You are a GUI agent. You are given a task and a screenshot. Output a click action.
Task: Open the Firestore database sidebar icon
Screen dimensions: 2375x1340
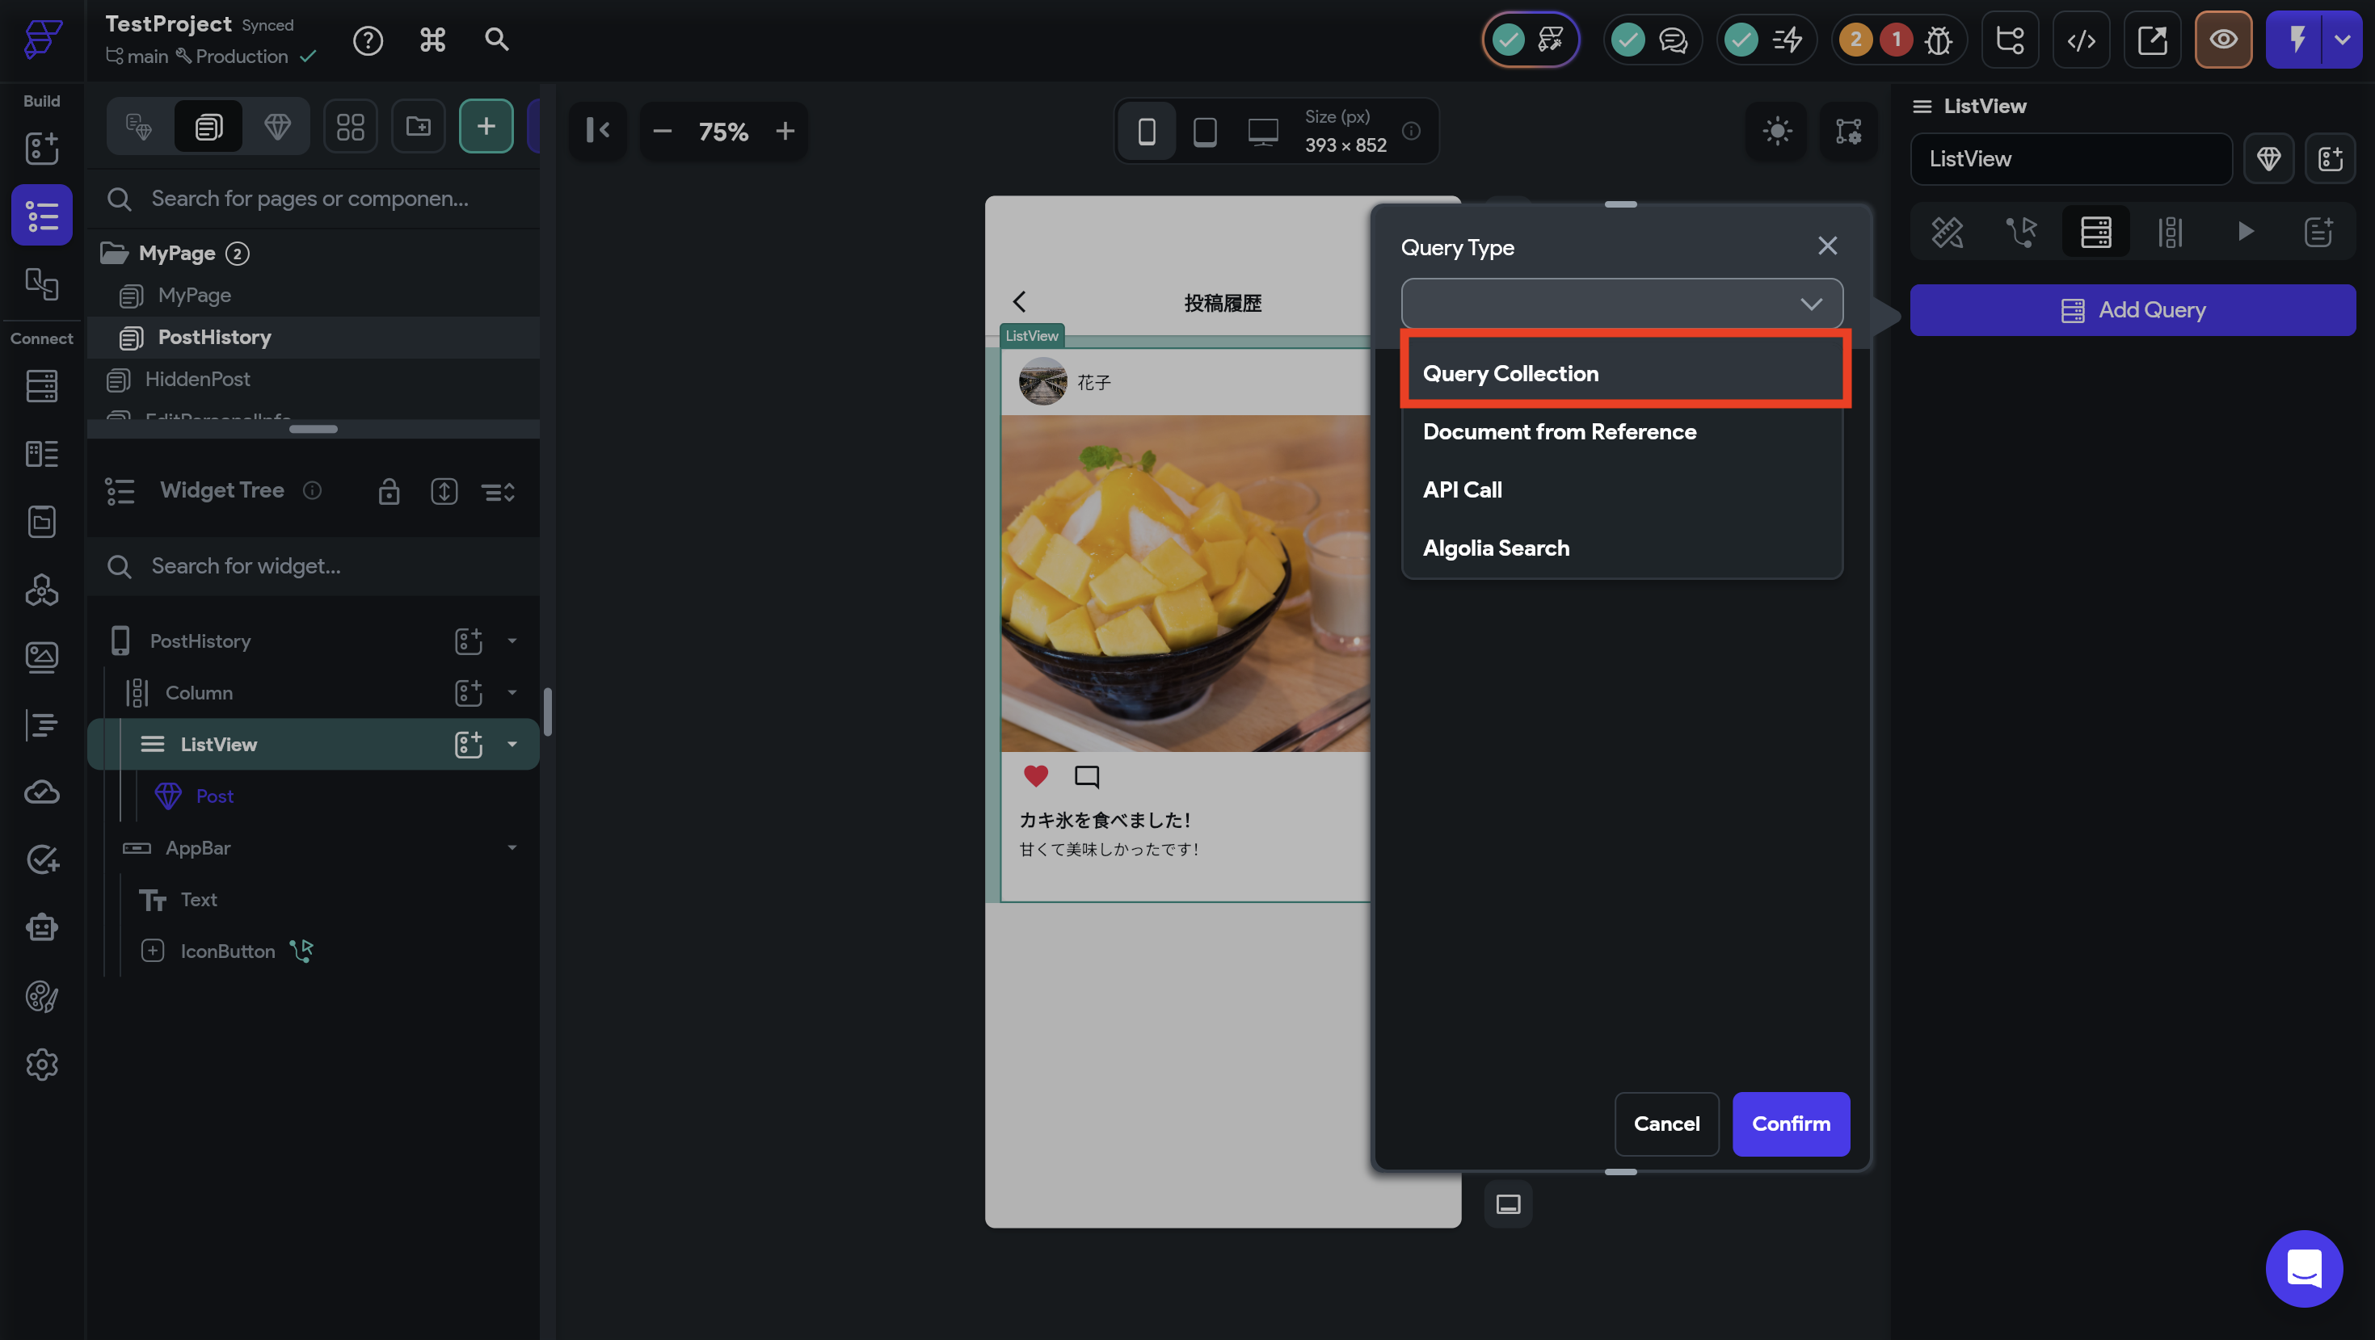pos(41,386)
